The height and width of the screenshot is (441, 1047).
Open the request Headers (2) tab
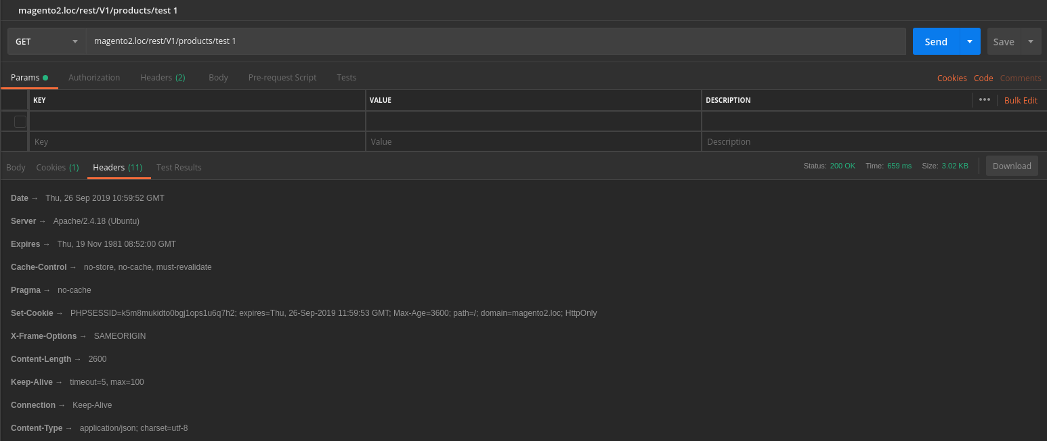(163, 78)
